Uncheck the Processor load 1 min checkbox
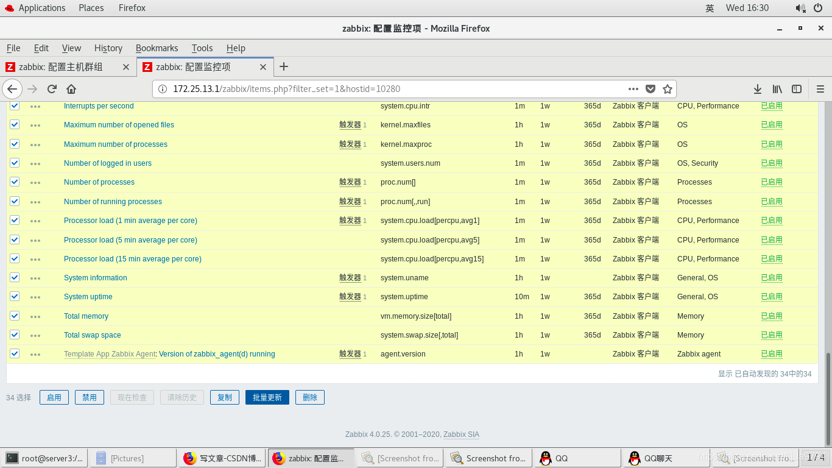The image size is (832, 468). [15, 220]
